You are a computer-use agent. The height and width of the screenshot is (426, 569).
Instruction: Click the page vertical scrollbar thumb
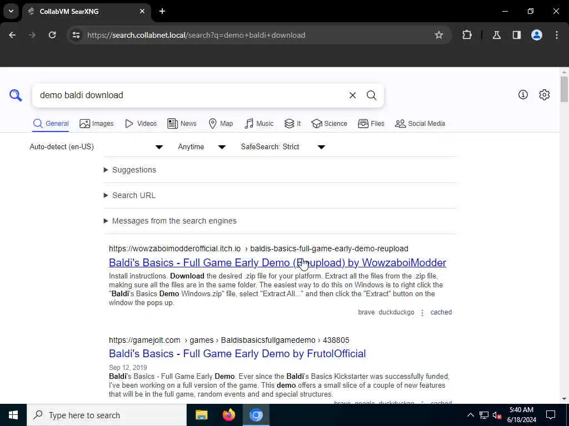pos(564,89)
